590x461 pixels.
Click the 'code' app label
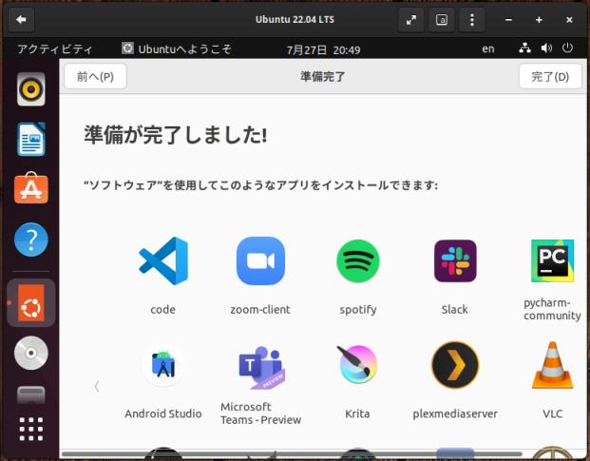coord(162,309)
